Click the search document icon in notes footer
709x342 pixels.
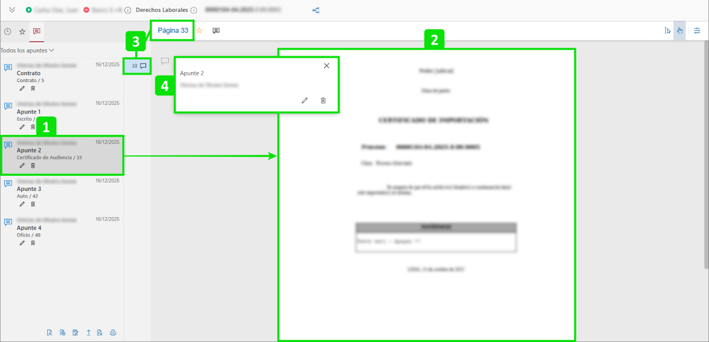pos(49,332)
